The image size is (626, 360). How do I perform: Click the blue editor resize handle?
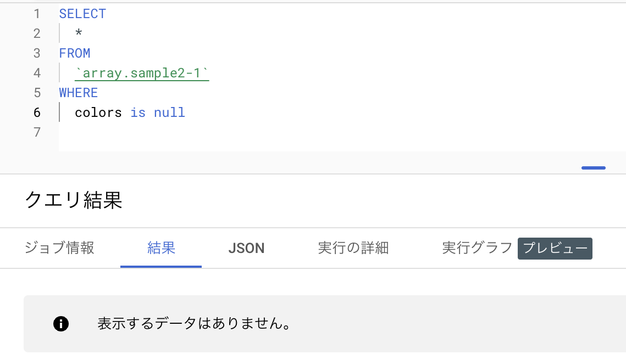coord(593,168)
